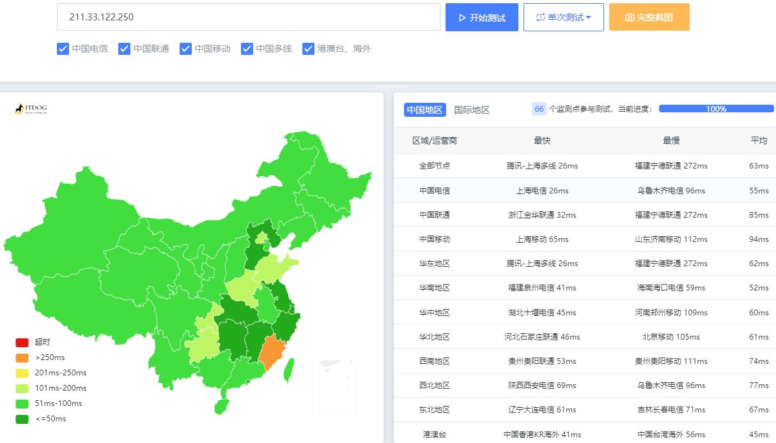Click the 区域/运营商 column header
Viewport: 776px width, 443px height.
click(435, 140)
